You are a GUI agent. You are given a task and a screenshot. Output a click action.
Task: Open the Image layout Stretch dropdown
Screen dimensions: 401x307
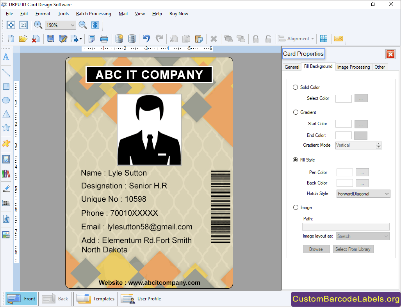[362, 236]
